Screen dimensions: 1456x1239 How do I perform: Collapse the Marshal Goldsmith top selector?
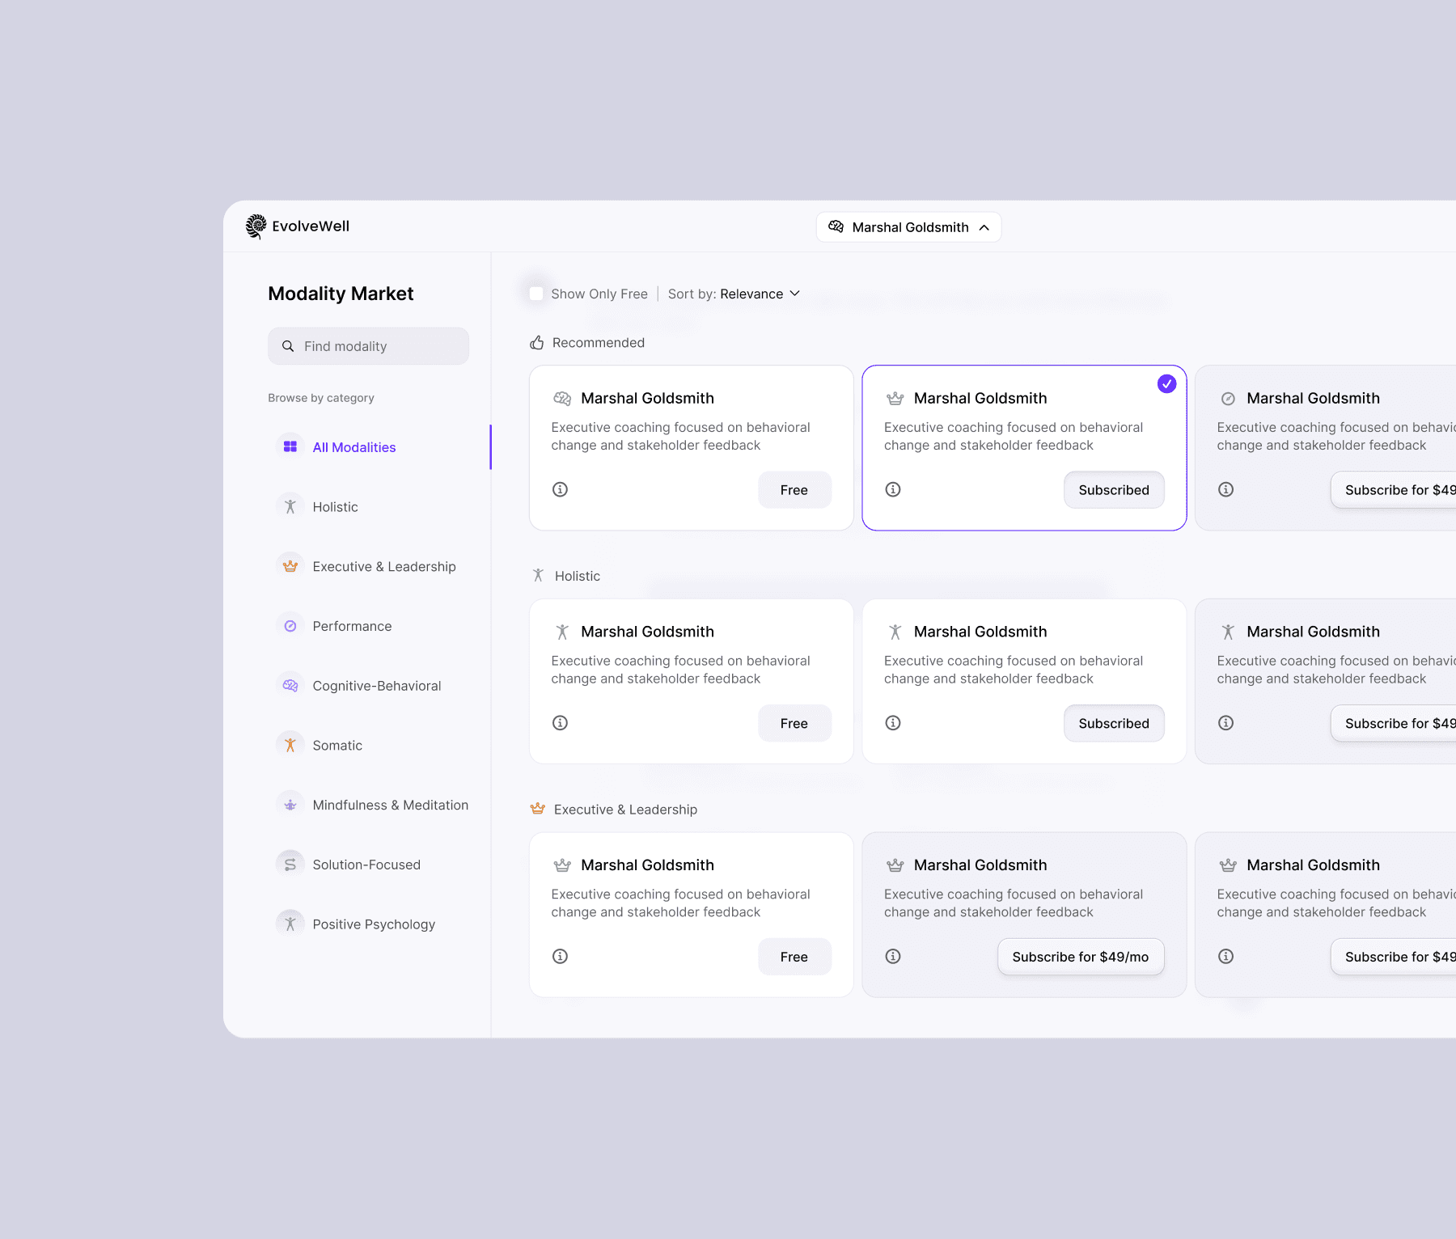tap(908, 227)
